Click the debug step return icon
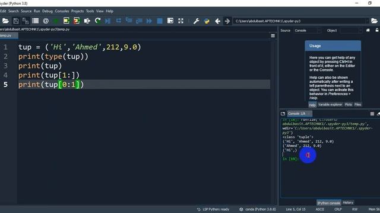 [x=139, y=21]
